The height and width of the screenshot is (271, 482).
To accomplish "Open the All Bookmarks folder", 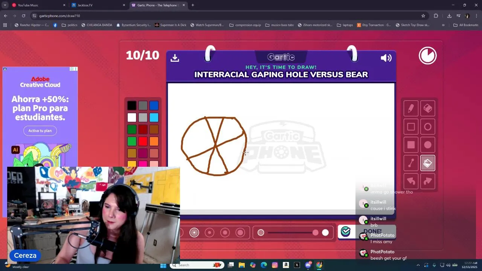I will pos(466,25).
